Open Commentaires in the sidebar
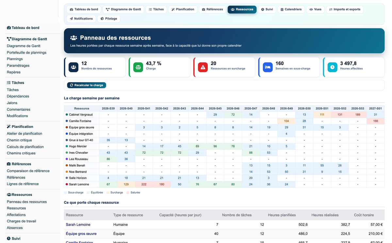 19,109
